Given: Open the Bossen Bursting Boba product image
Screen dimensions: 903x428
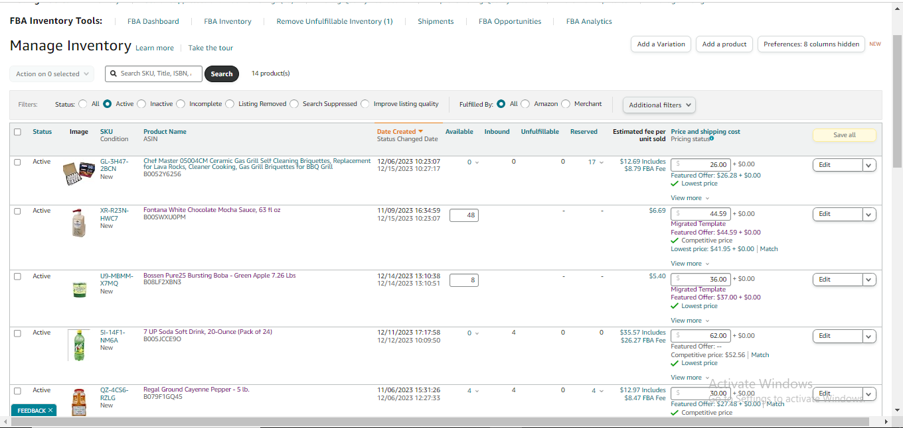Looking at the screenshot, I should [x=79, y=289].
